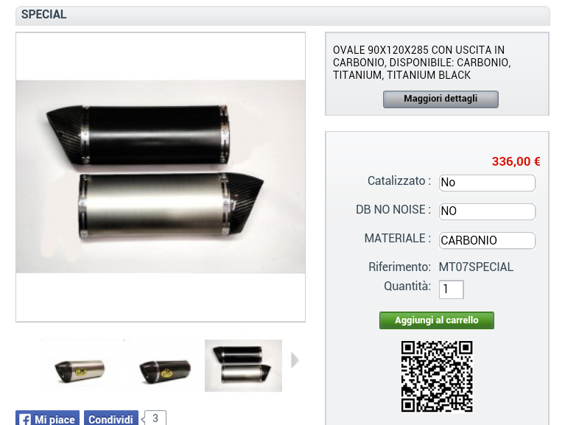The width and height of the screenshot is (565, 425).
Task: Click the Facebook share count bubble
Action: pyautogui.click(x=155, y=418)
